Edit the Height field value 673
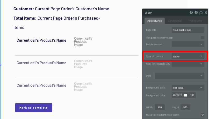 click(185, 107)
